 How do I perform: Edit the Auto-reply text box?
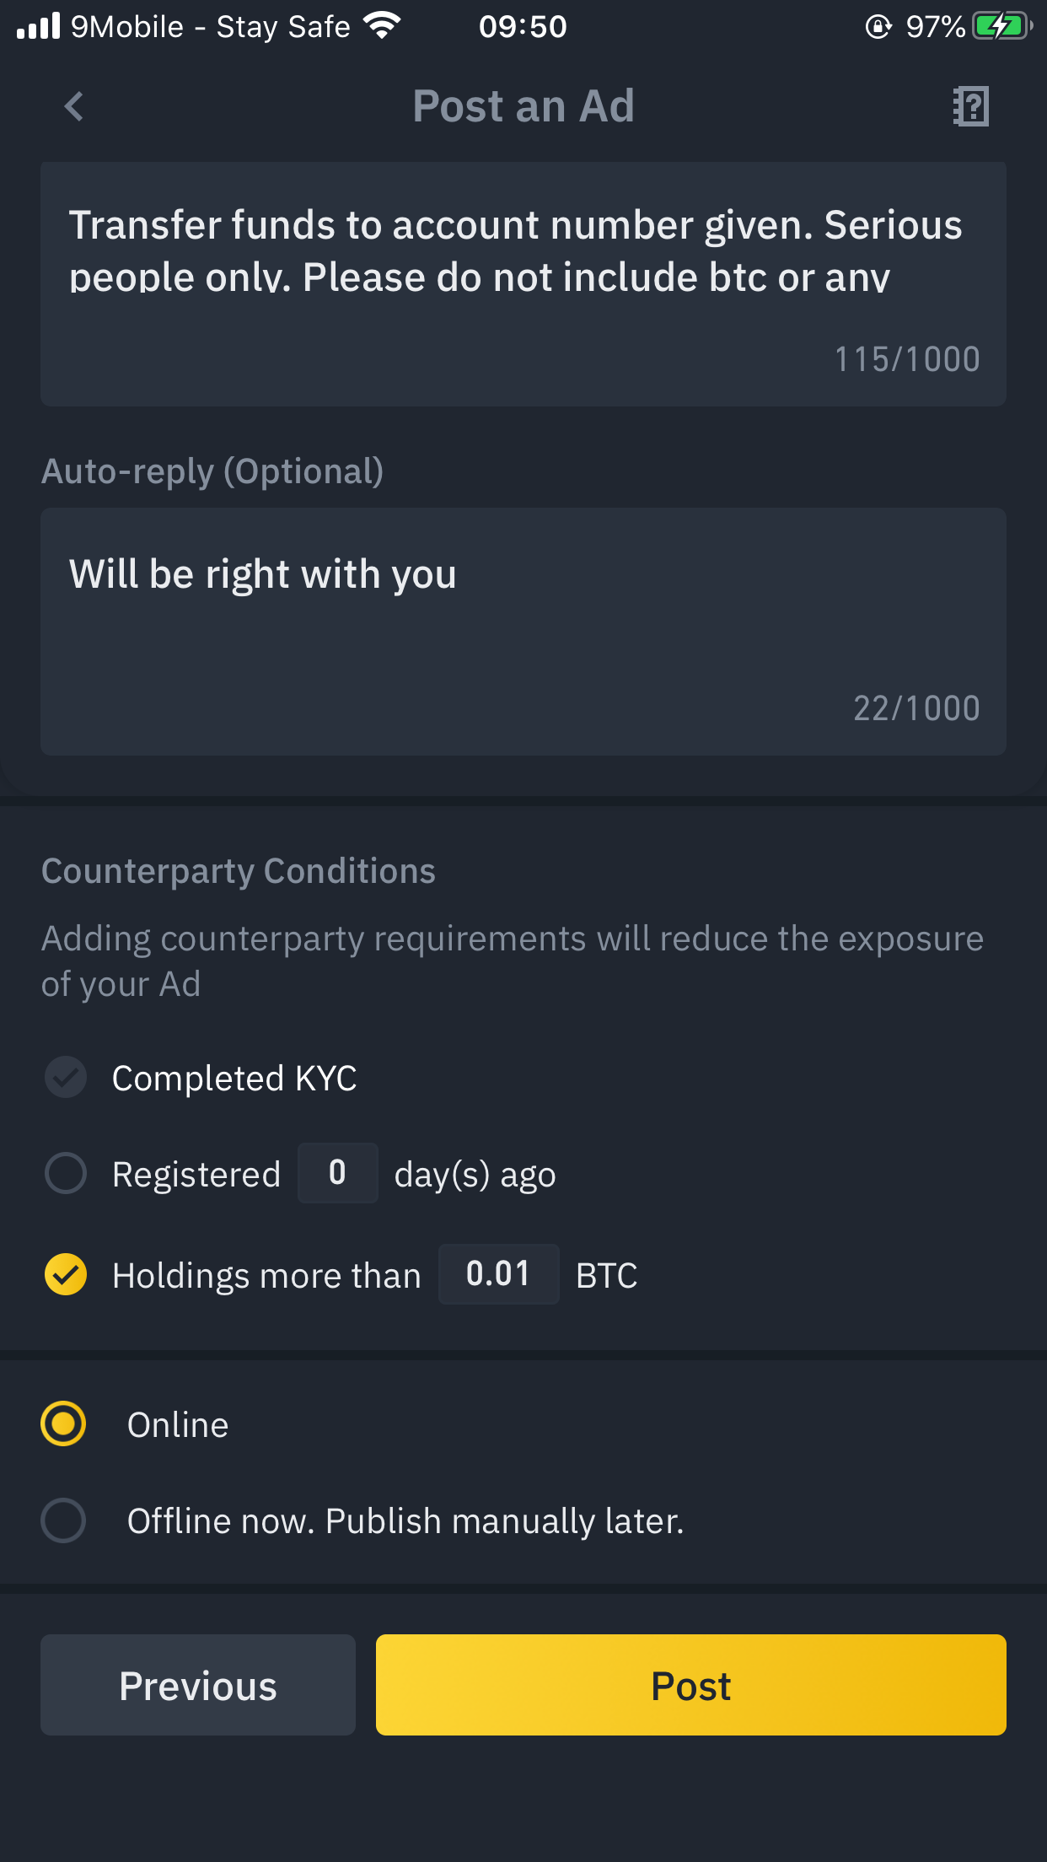[523, 632]
